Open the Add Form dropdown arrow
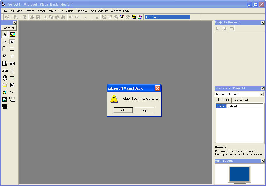Viewport: 266px width, 186px height. click(x=20, y=17)
